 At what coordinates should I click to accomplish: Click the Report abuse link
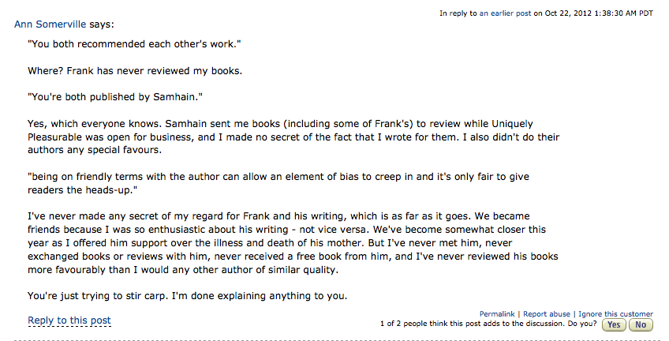547,314
